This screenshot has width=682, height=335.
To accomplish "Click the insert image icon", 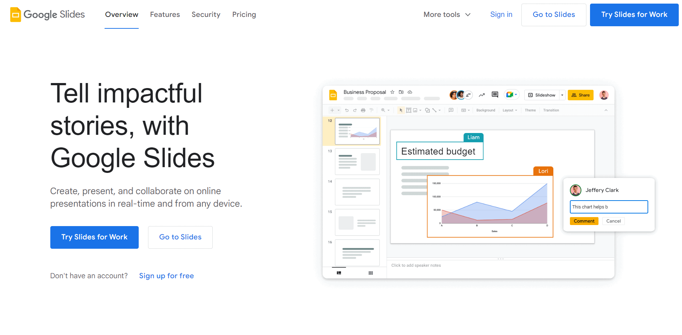I will click(415, 110).
